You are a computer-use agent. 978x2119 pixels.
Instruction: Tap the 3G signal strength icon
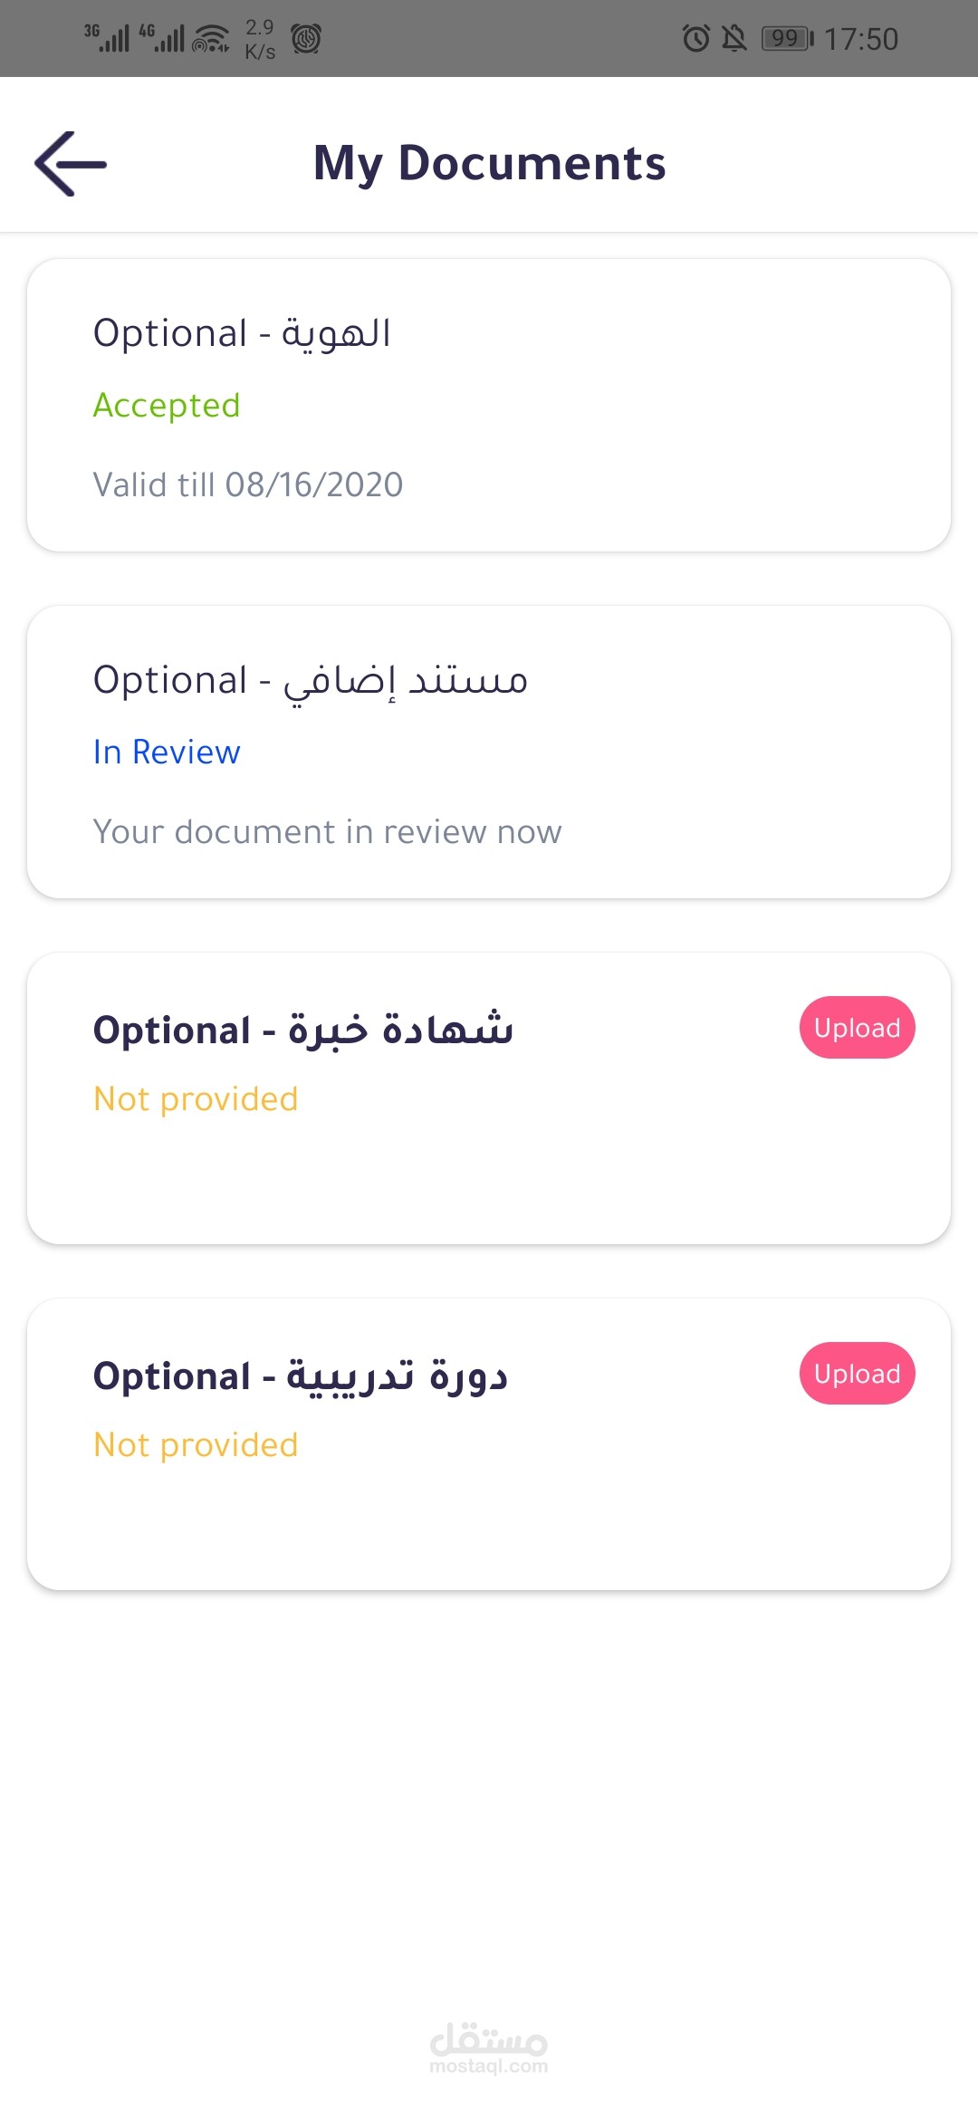click(107, 38)
